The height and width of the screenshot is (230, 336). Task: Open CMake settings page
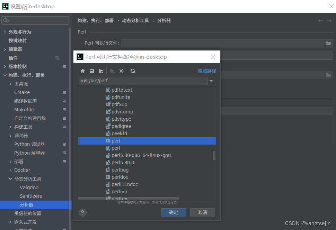coord(22,92)
